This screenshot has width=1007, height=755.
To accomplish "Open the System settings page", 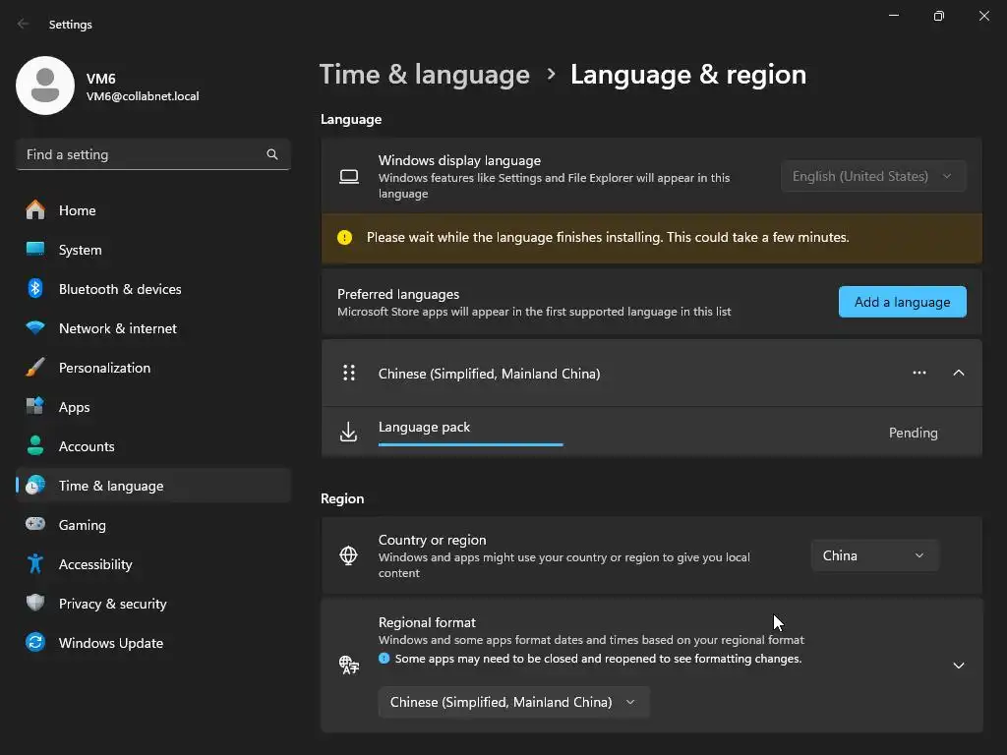I will (x=80, y=250).
